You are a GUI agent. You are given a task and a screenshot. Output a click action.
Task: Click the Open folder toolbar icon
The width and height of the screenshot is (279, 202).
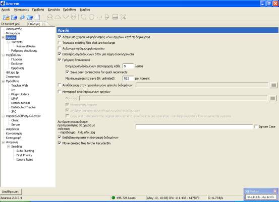click(x=30, y=17)
